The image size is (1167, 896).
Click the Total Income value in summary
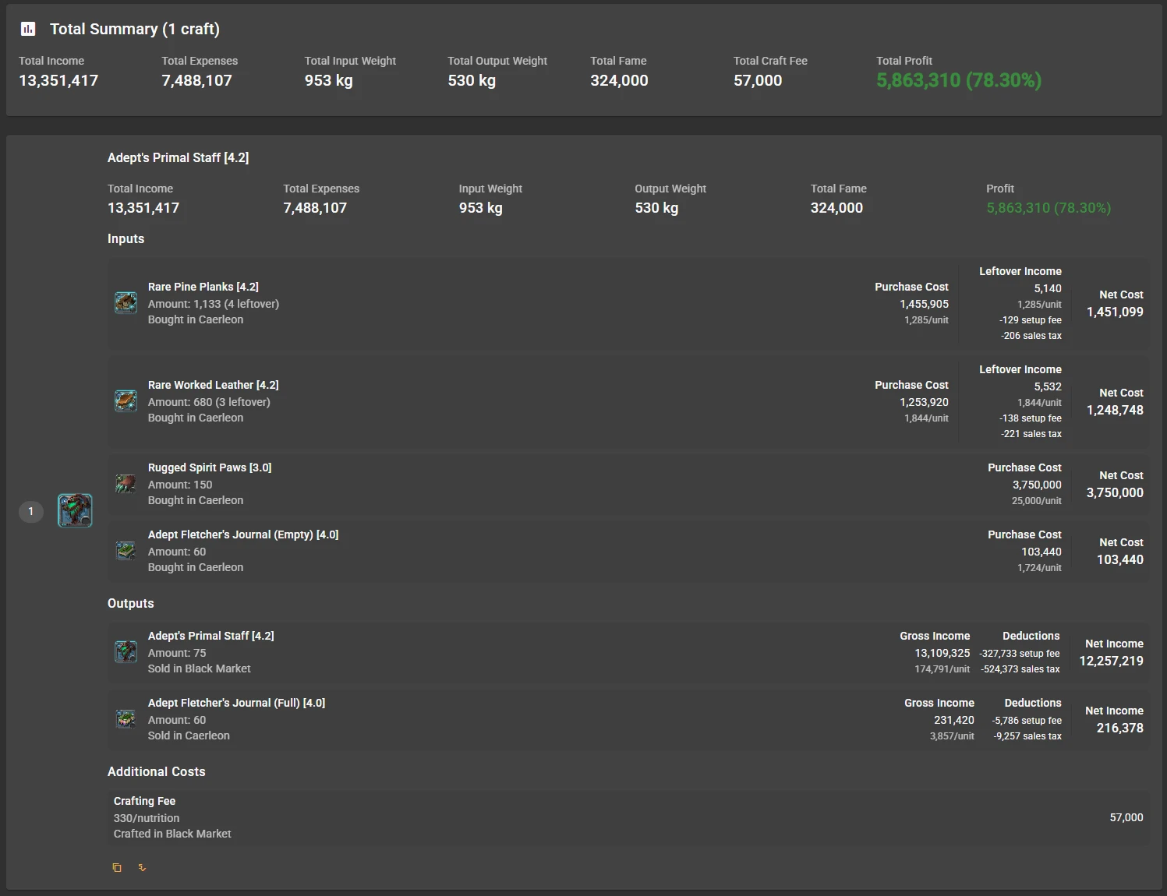coord(58,80)
